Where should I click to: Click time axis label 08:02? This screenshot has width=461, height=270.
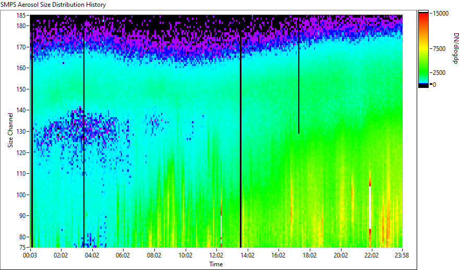(154, 255)
